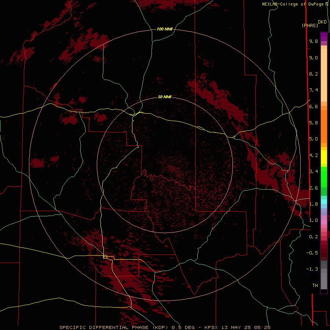Click the 1.0 legend value
This screenshot has height=330, width=330.
(x=313, y=220)
